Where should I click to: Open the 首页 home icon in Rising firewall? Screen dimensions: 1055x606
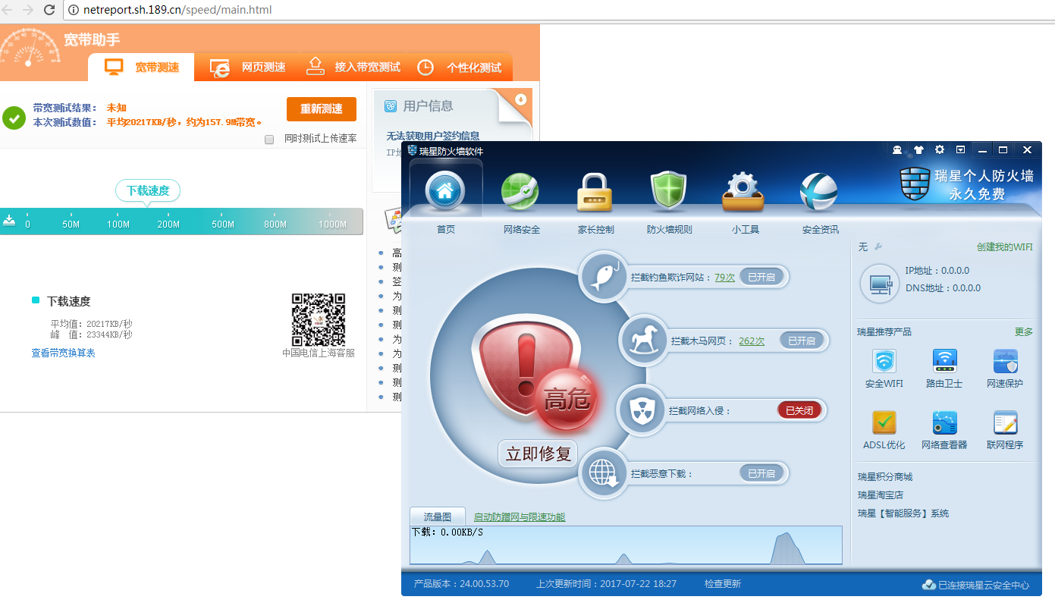(x=445, y=190)
